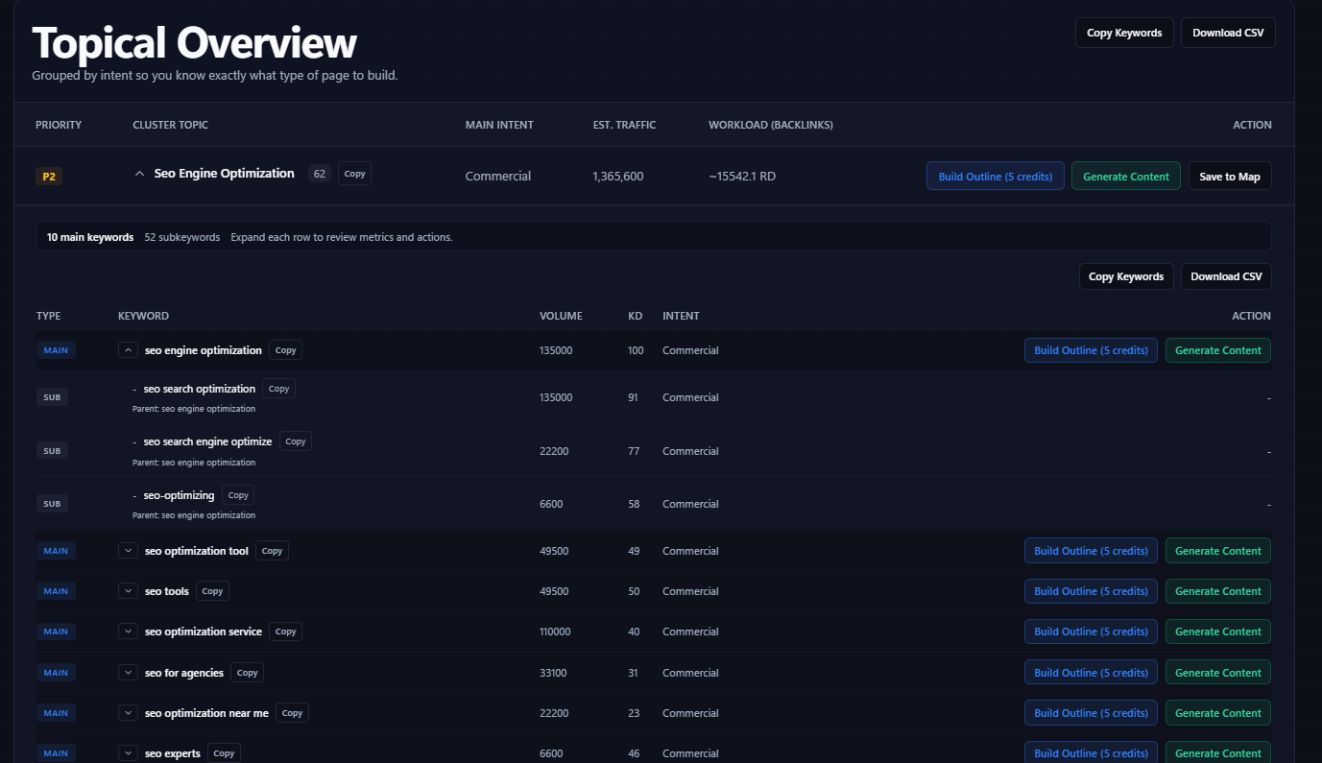Click the MAIN badge for seo tools
This screenshot has width=1322, height=763.
[56, 591]
